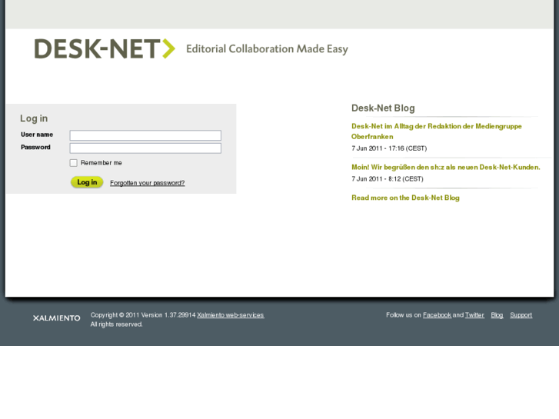The height and width of the screenshot is (419, 559).
Task: Click the 7 Jun 2011 - 8:12 (CEST) timestamp
Action: [x=388, y=179]
